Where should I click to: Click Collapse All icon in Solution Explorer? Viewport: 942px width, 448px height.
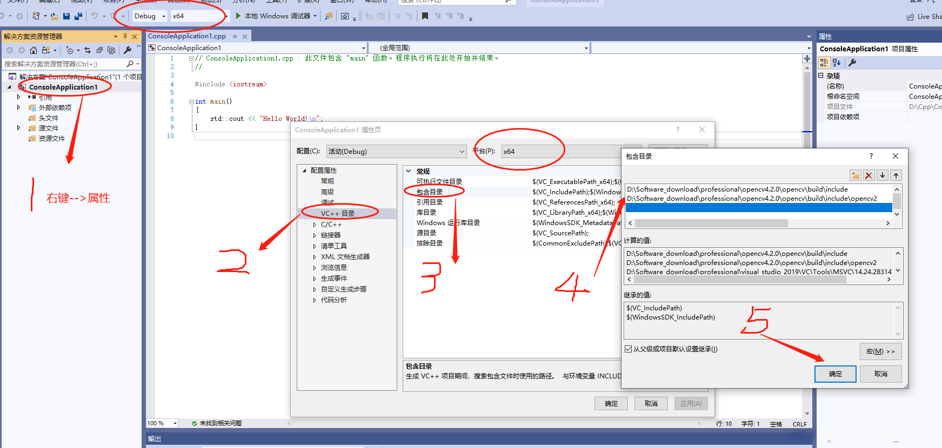point(99,50)
